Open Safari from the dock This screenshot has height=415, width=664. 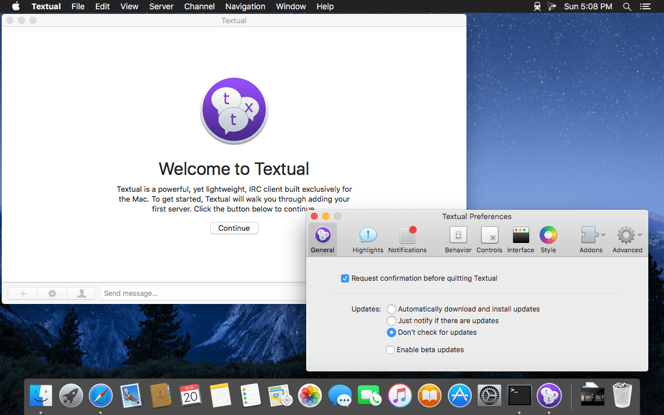pyautogui.click(x=101, y=396)
